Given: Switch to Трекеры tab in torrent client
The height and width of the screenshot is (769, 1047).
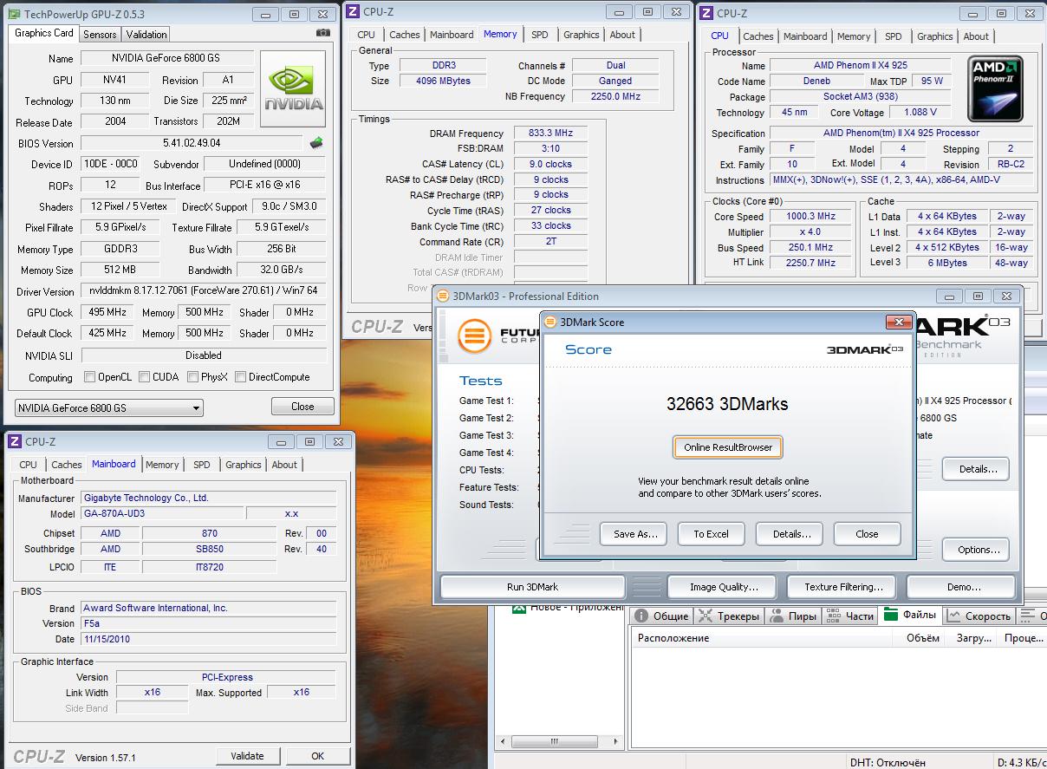Looking at the screenshot, I should pyautogui.click(x=729, y=616).
